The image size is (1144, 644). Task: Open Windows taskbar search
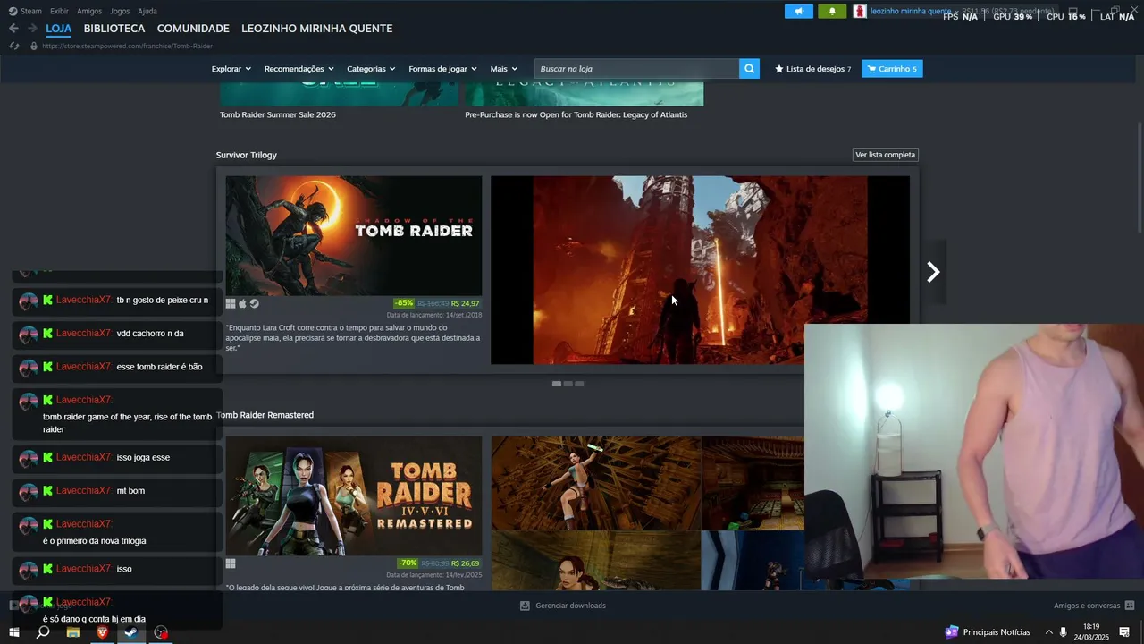[x=43, y=632]
